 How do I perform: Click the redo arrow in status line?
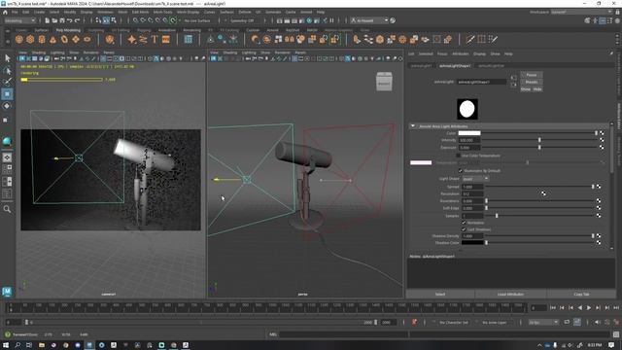[78, 20]
